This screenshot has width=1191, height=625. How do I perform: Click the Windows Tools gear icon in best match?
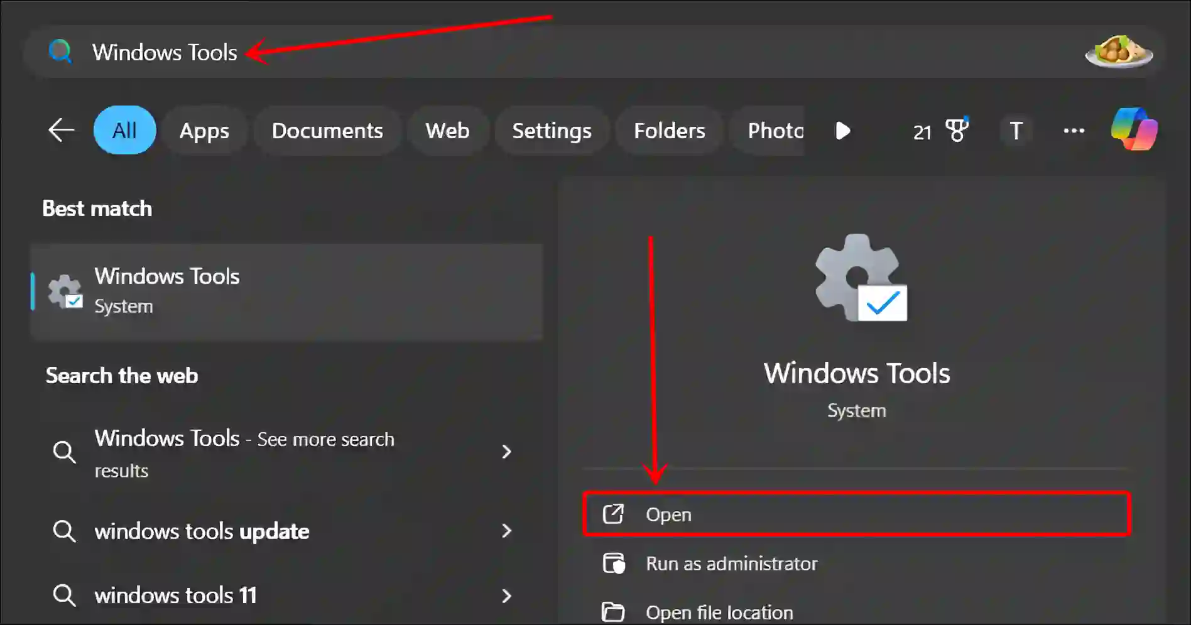click(65, 292)
